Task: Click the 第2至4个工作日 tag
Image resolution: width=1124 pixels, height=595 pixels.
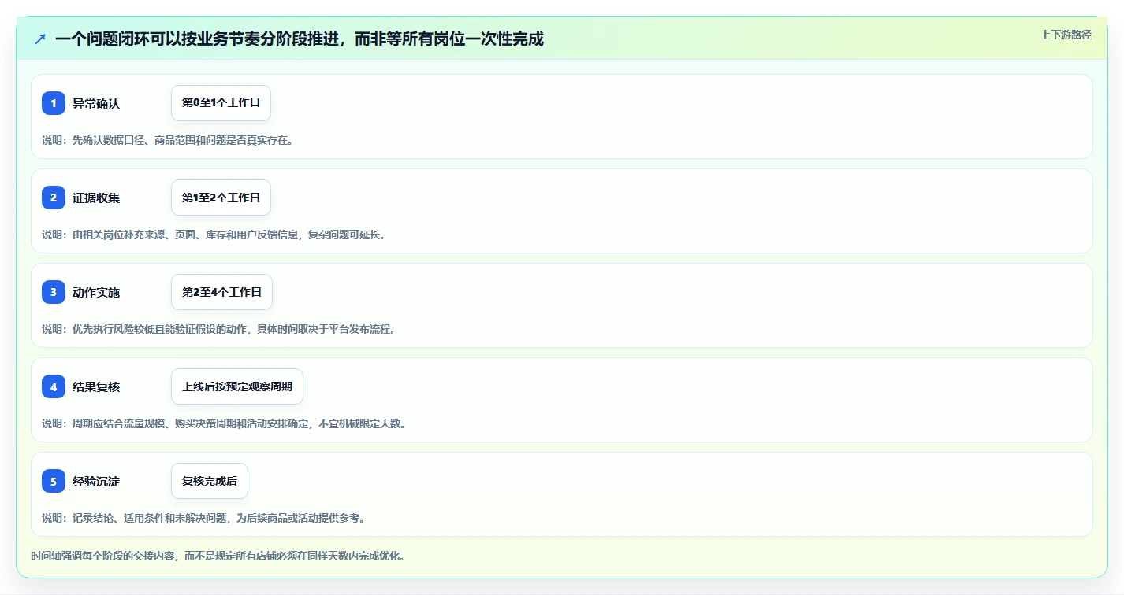Action: click(x=221, y=292)
